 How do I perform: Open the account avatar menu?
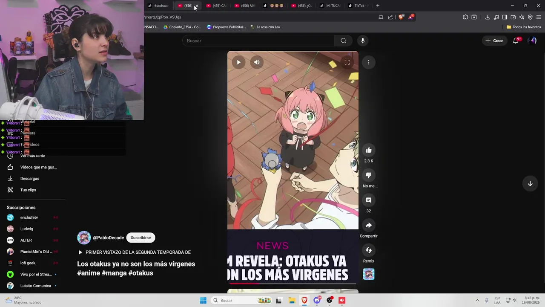pos(532,41)
